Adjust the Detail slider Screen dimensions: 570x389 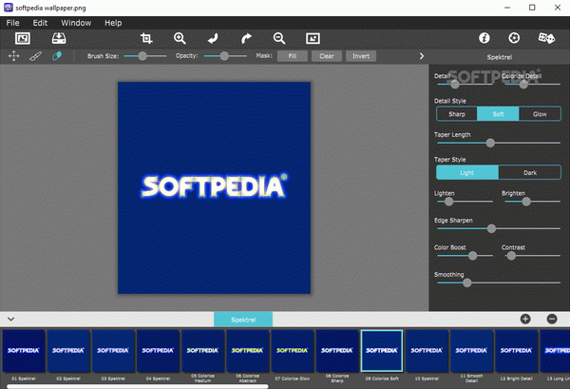pyautogui.click(x=465, y=84)
